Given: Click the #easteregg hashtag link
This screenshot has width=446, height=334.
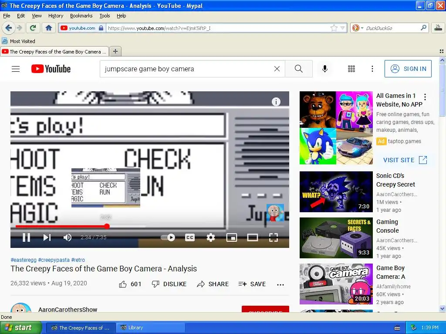Looking at the screenshot, I should (x=24, y=260).
